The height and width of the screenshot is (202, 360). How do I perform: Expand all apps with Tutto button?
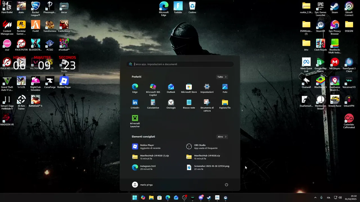click(222, 77)
